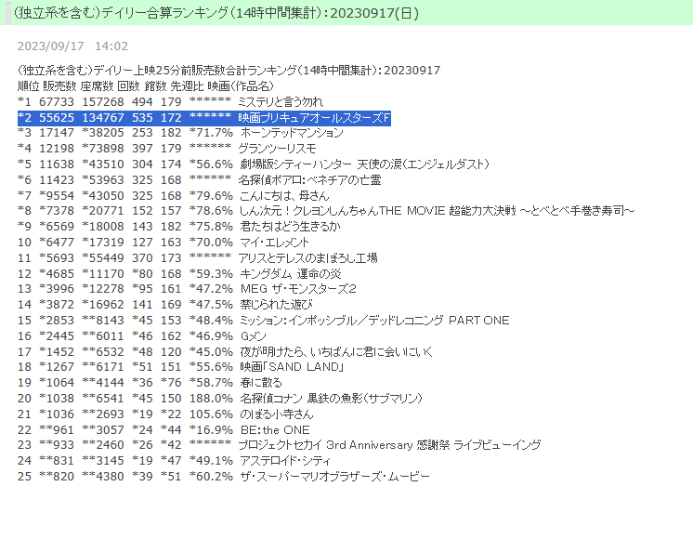Image resolution: width=693 pixels, height=539 pixels.
Task: Select row プロジェクトセカイ 3rd Anniversary 感謝祭
Action: coord(280,445)
